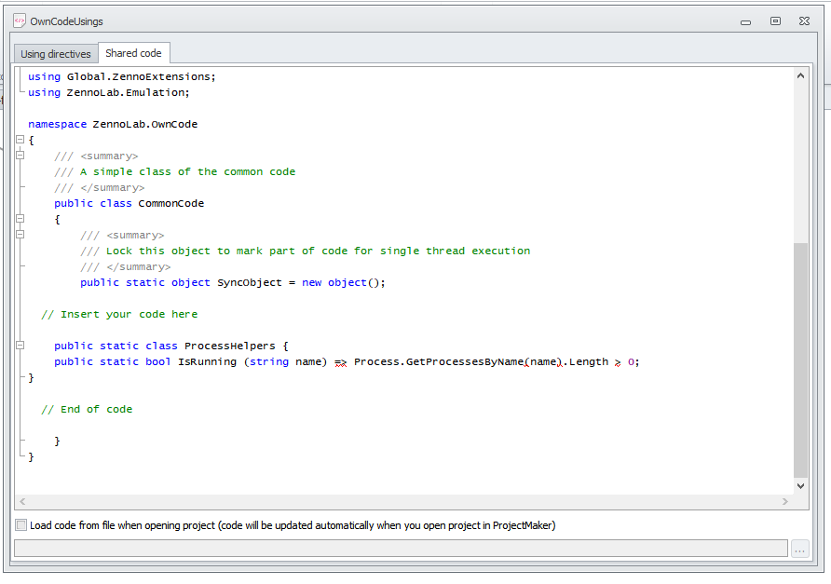Viewport: 831px width, 584px height.
Task: Click the 'public static class ProcessHelpers' line
Action: (x=171, y=346)
